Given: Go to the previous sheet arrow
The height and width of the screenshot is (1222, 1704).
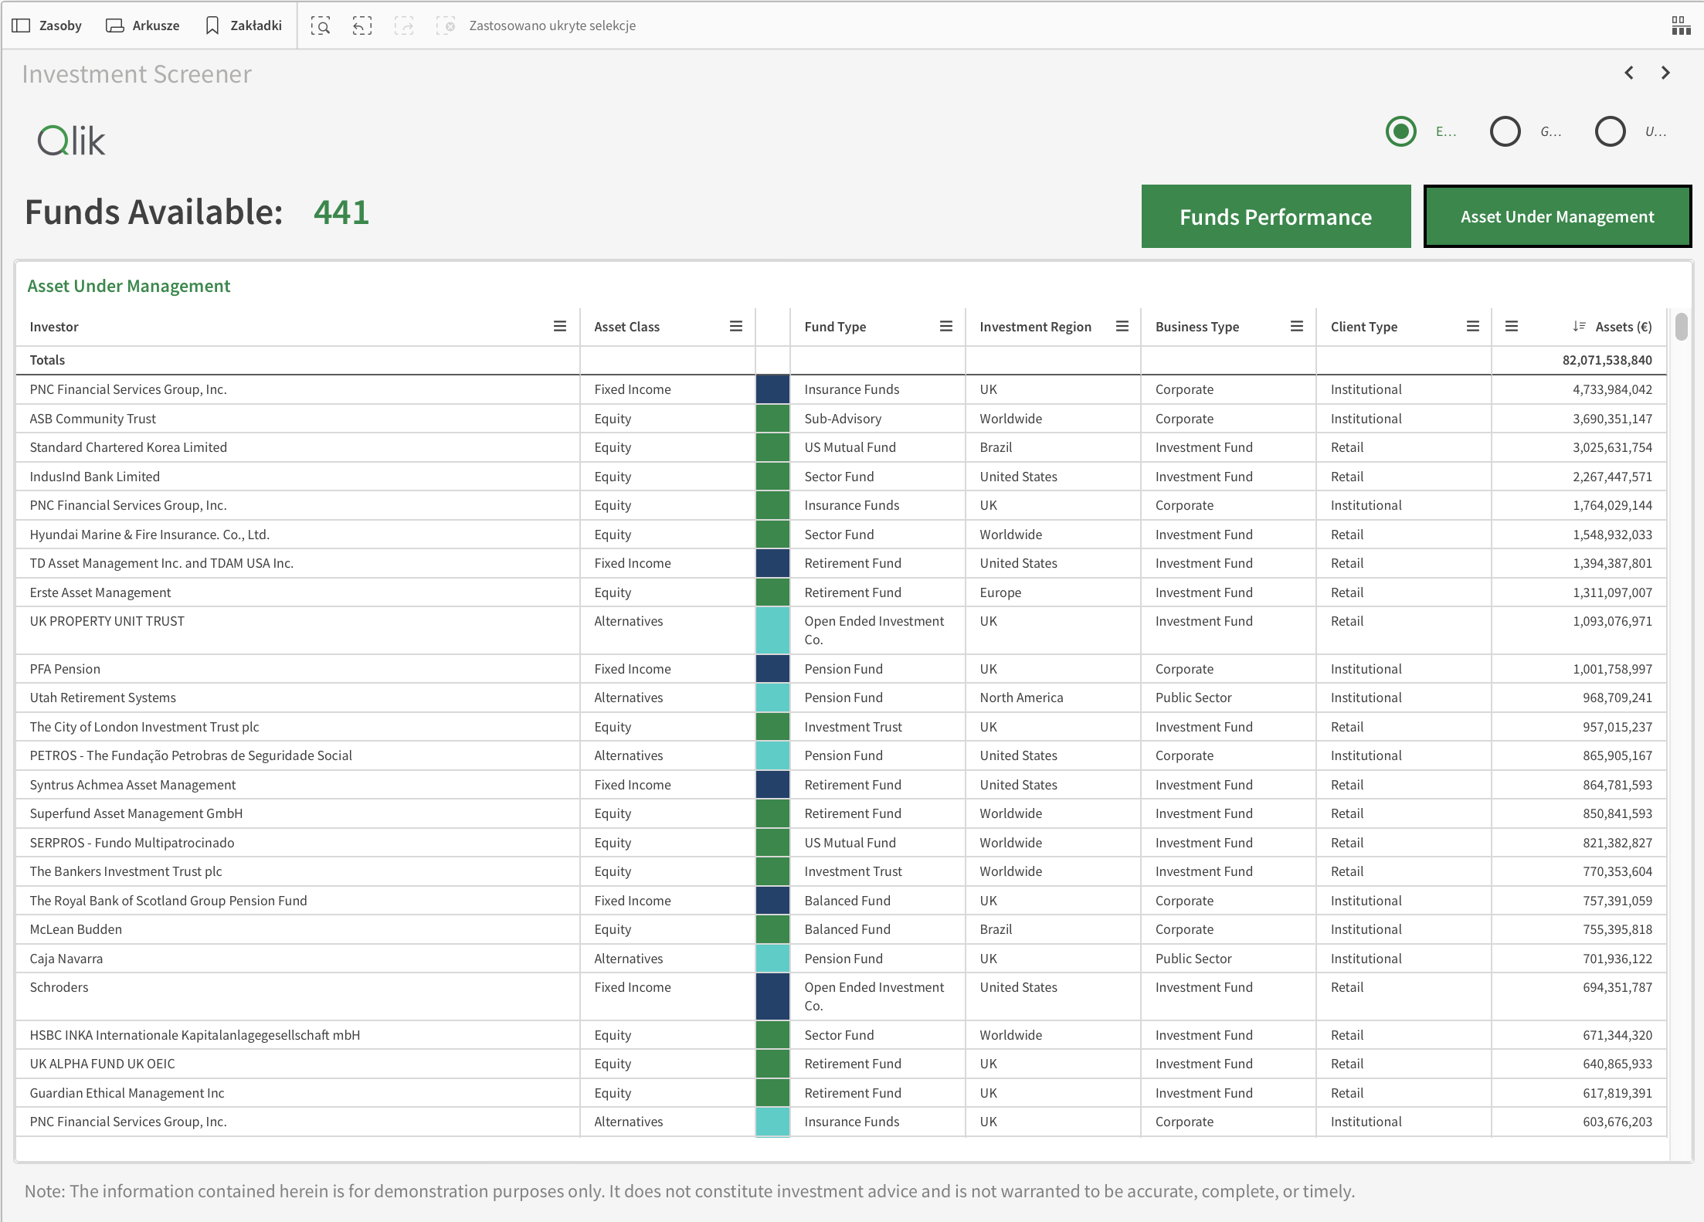Looking at the screenshot, I should tap(1629, 73).
